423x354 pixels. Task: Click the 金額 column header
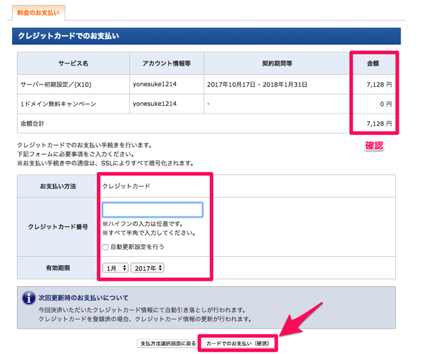(375, 63)
